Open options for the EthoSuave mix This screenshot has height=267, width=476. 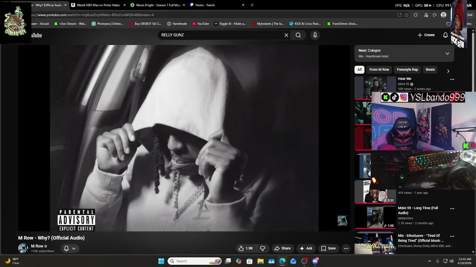(x=452, y=236)
